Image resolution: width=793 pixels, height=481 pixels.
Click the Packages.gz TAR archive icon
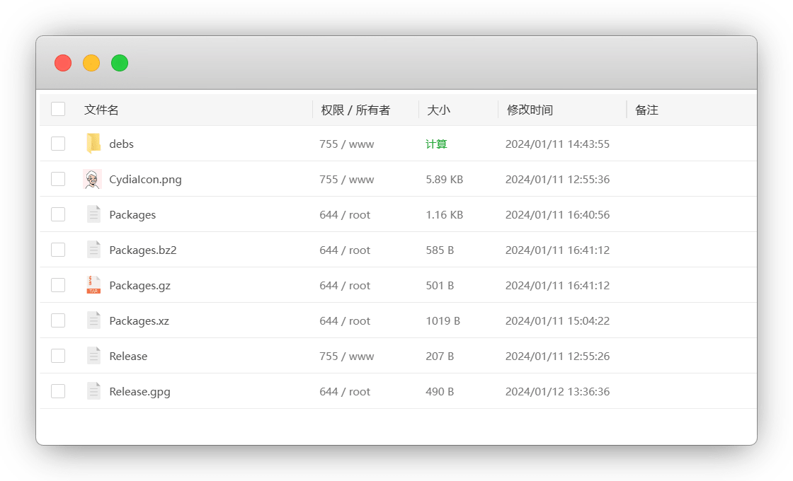(x=93, y=285)
